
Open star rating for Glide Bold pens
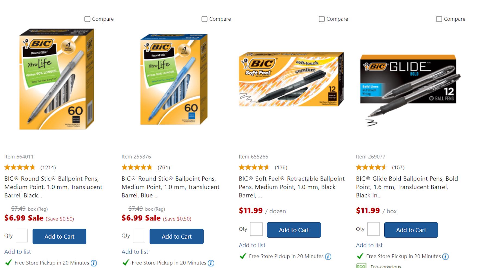[x=371, y=168]
